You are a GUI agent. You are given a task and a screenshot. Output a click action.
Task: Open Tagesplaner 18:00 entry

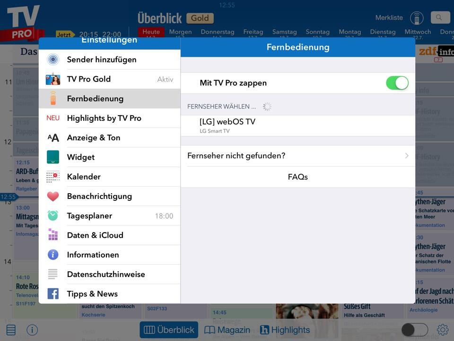pos(109,215)
